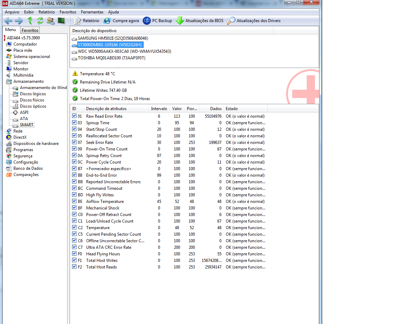The height and width of the screenshot is (324, 397).
Task: Go forward with the blue right arrow
Action: pos(19,21)
